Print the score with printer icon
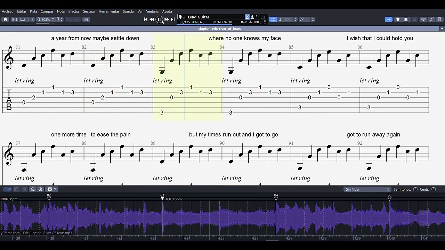Image resolution: width=445 pixels, height=250 pixels. (x=86, y=19)
